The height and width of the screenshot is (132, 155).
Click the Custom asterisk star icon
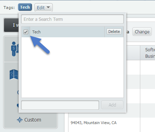click(x=20, y=120)
